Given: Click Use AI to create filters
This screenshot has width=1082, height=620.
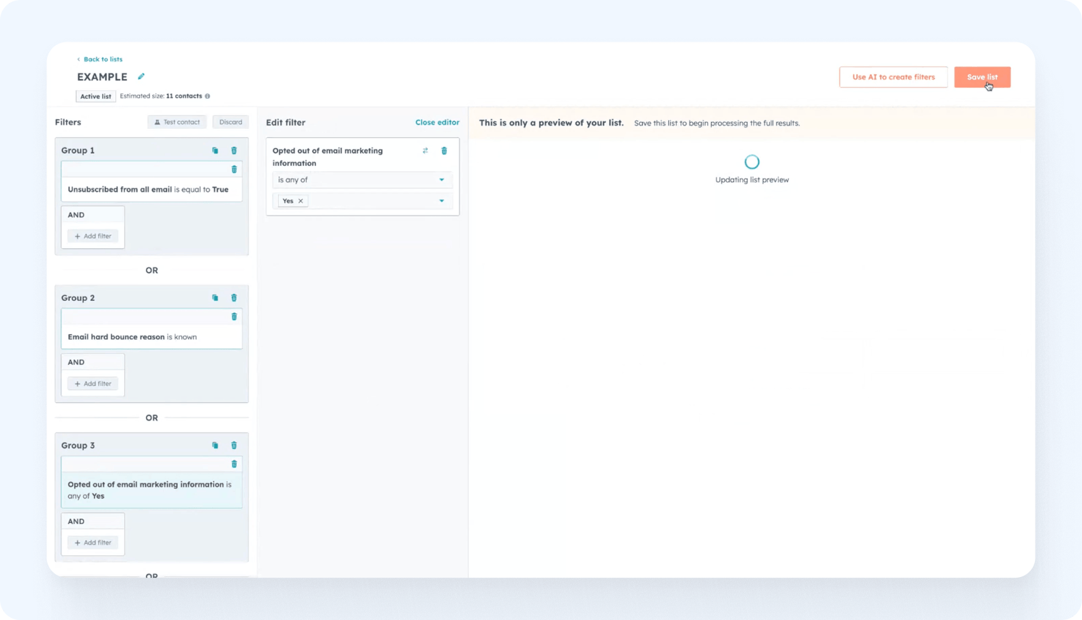Looking at the screenshot, I should pos(893,77).
